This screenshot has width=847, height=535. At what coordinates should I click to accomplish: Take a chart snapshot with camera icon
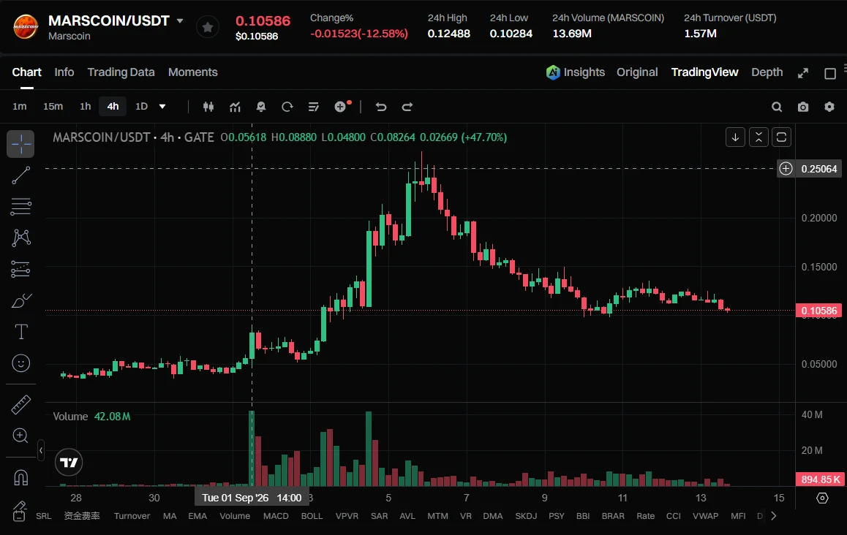803,107
